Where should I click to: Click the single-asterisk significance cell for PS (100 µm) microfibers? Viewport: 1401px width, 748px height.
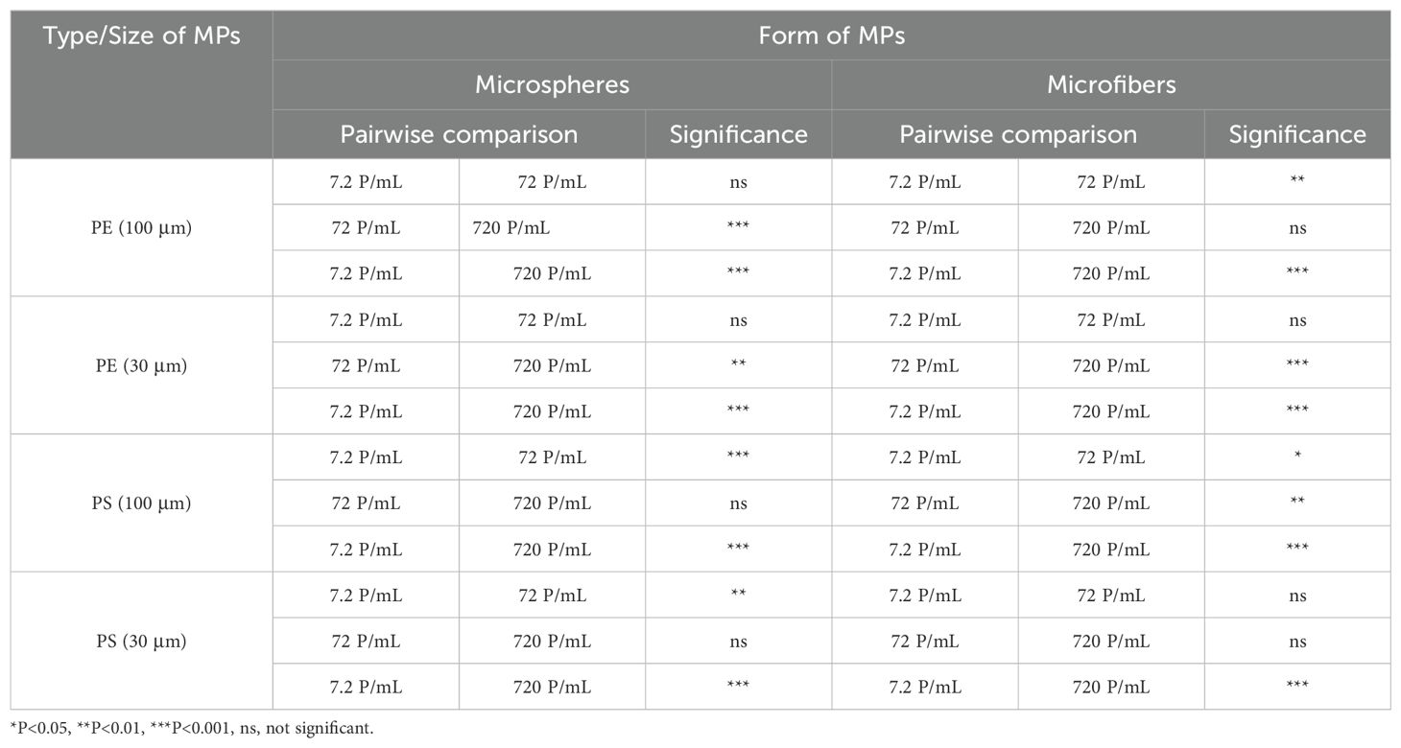pos(1297,458)
